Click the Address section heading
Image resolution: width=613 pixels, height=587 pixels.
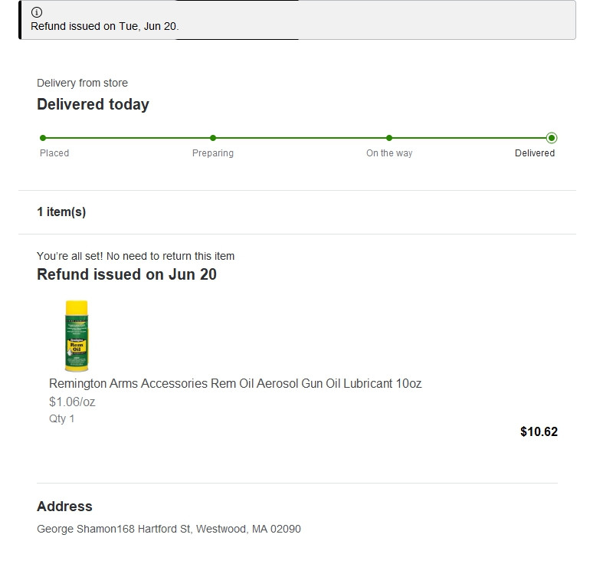tap(64, 507)
